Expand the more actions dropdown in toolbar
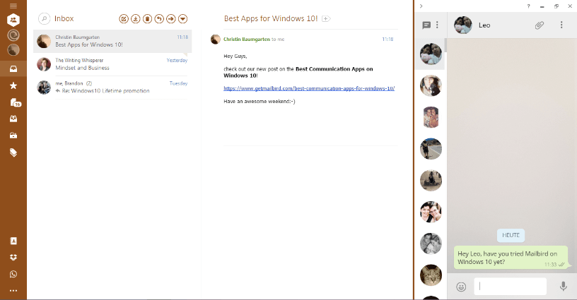This screenshot has width=577, height=300. 183,19
